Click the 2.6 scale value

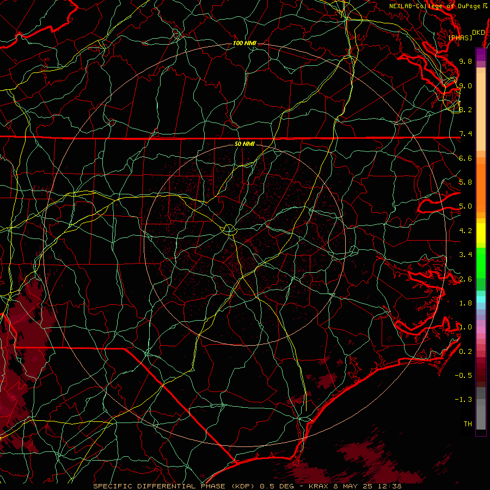point(465,279)
